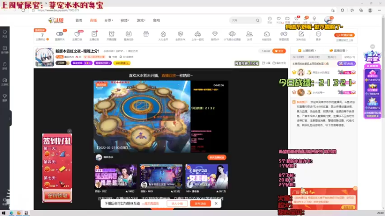The height and width of the screenshot is (216, 385).
Task: Expand the 游戏 games dropdown
Action: click(x=141, y=20)
